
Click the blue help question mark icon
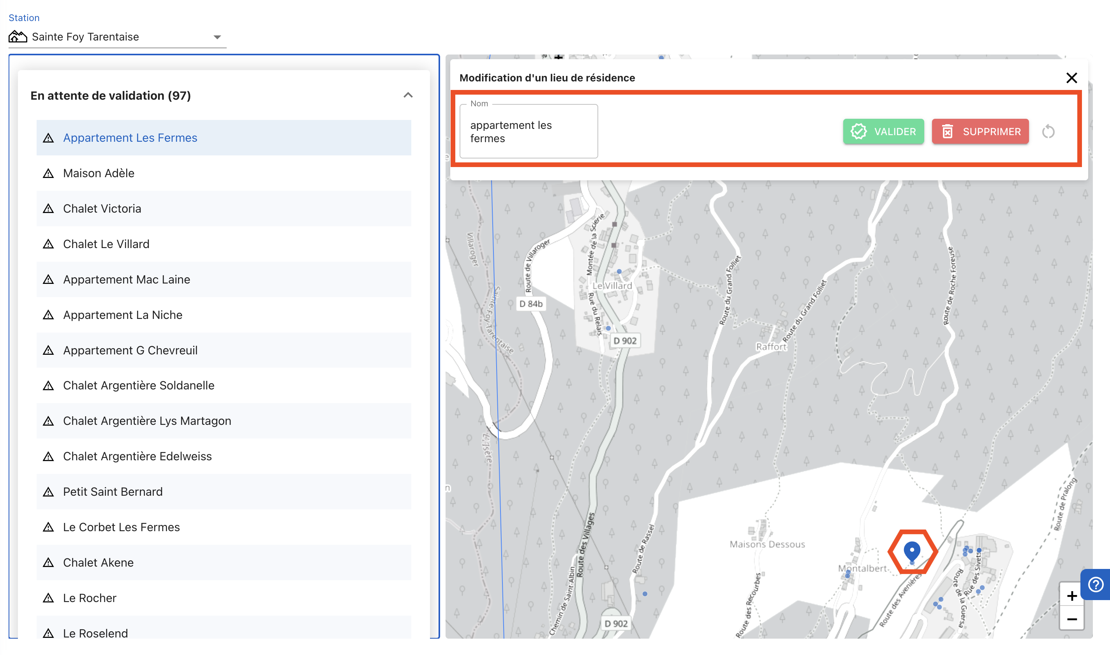[1096, 585]
